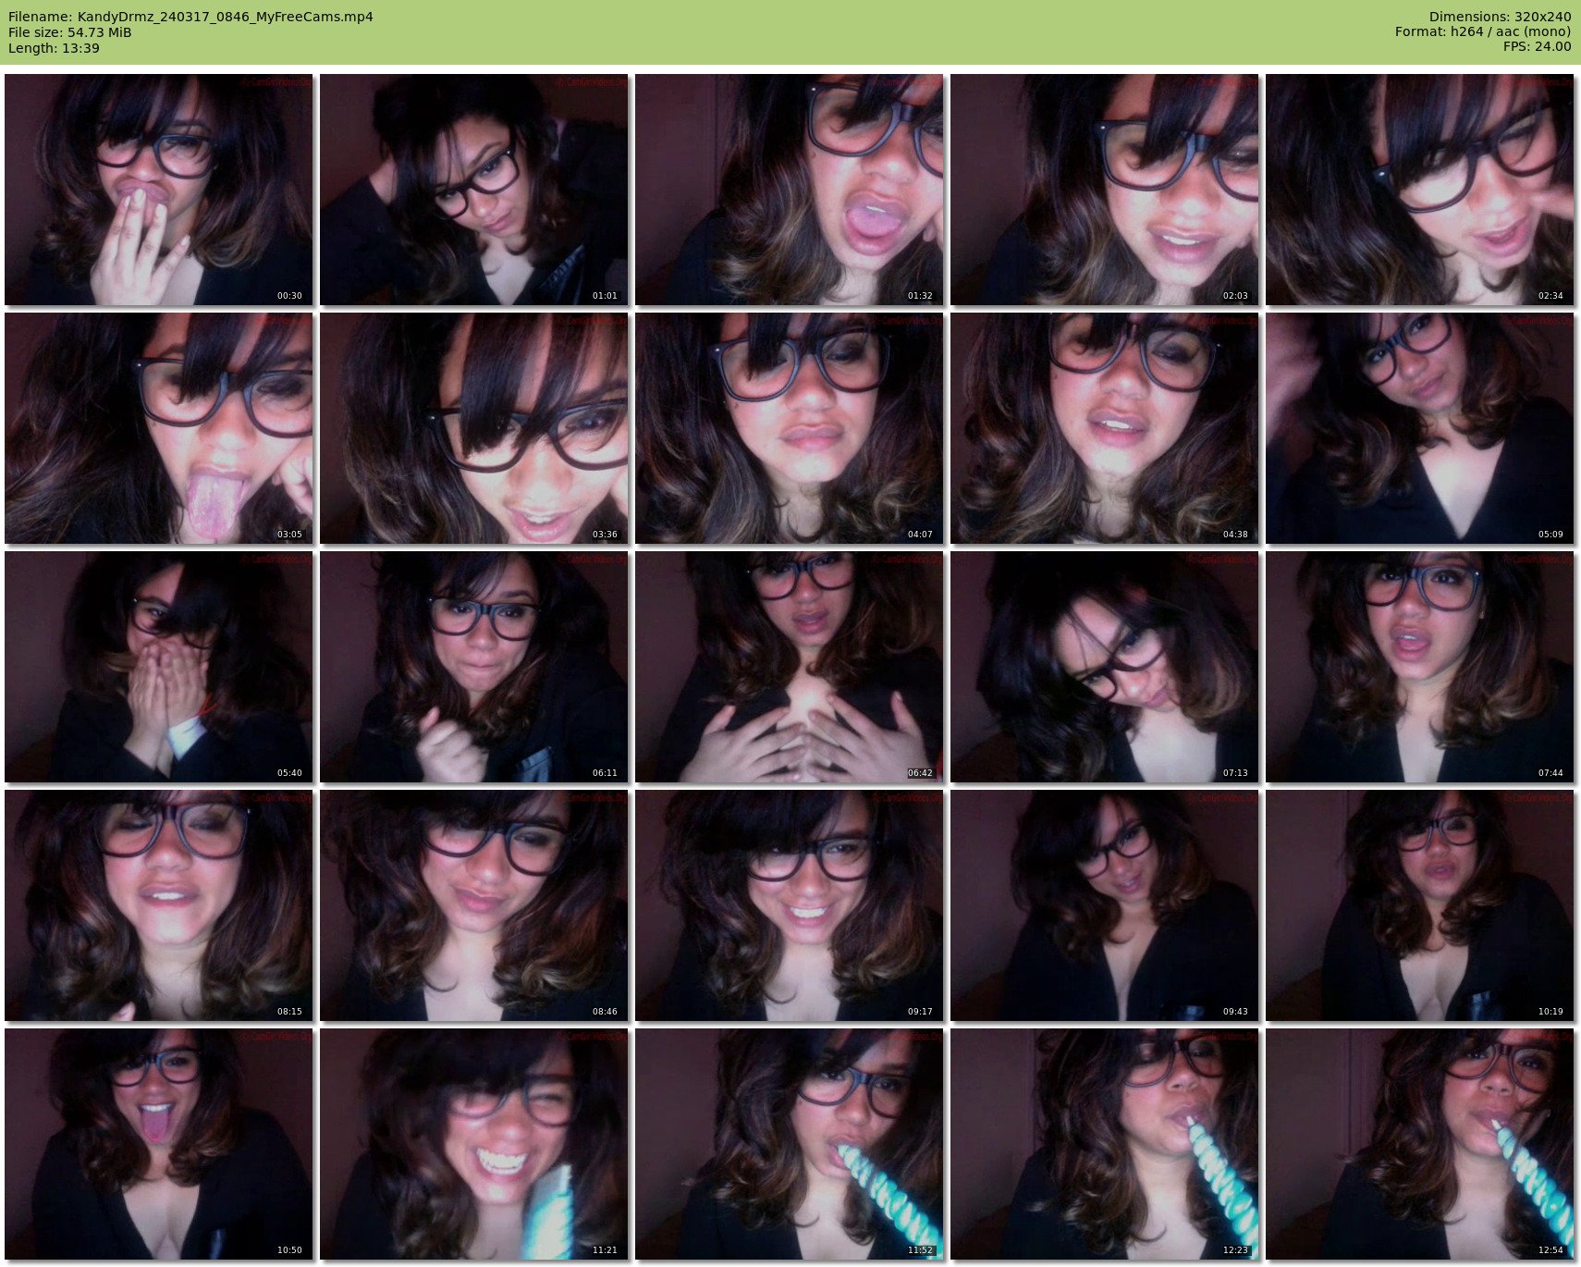Click the thumbnail timestamped 00:30

159,190
